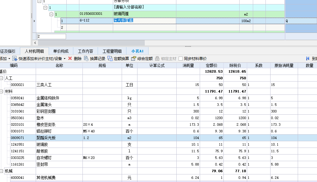317x182 pixels.
Task: Jump to first record navigation icon
Action: (308, 59)
